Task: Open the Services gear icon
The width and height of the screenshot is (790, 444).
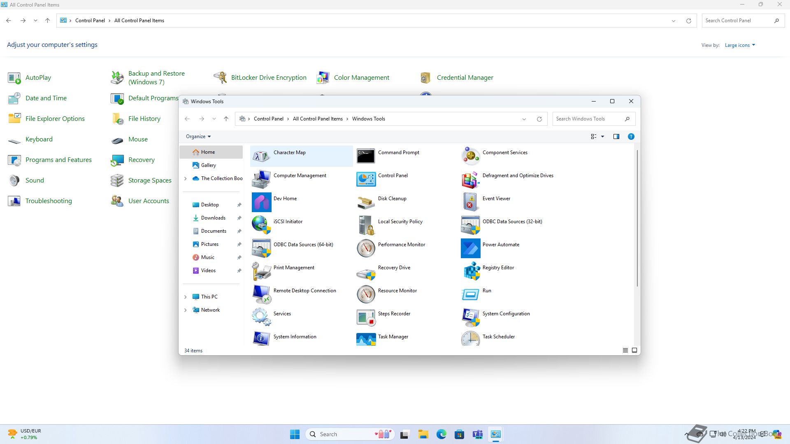Action: 261,317
